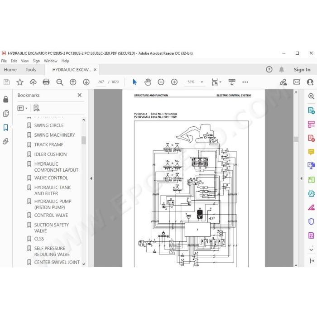Open the Comment tool in the right pane
This screenshot has width=317, height=317.
coord(311,152)
